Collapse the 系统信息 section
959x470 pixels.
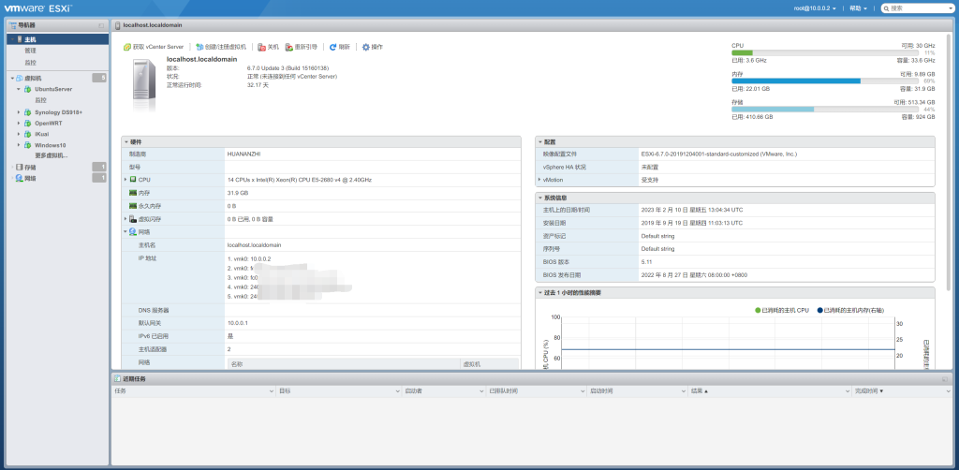(x=539, y=198)
